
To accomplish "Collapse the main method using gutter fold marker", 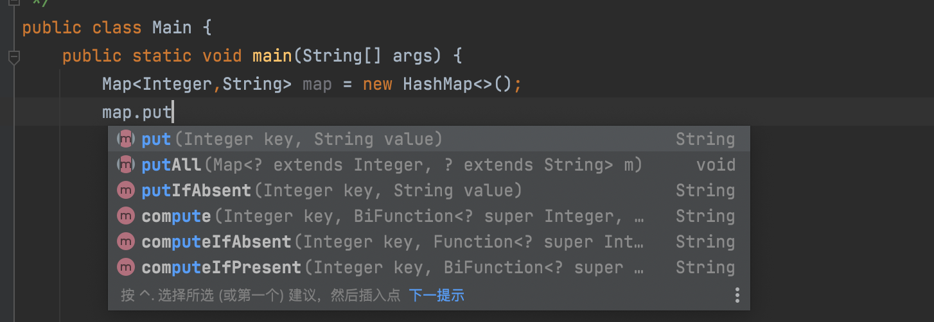I will (x=13, y=57).
